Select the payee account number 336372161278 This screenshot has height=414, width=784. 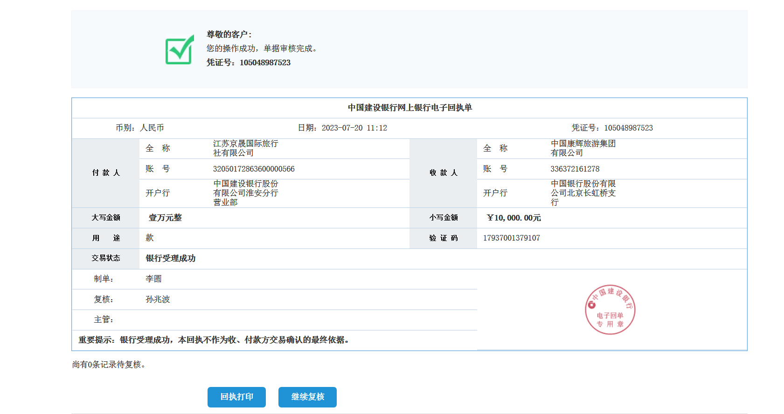click(575, 169)
